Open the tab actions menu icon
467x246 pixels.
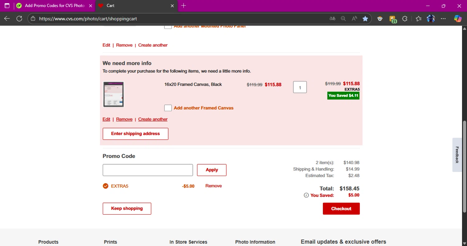coord(7,6)
